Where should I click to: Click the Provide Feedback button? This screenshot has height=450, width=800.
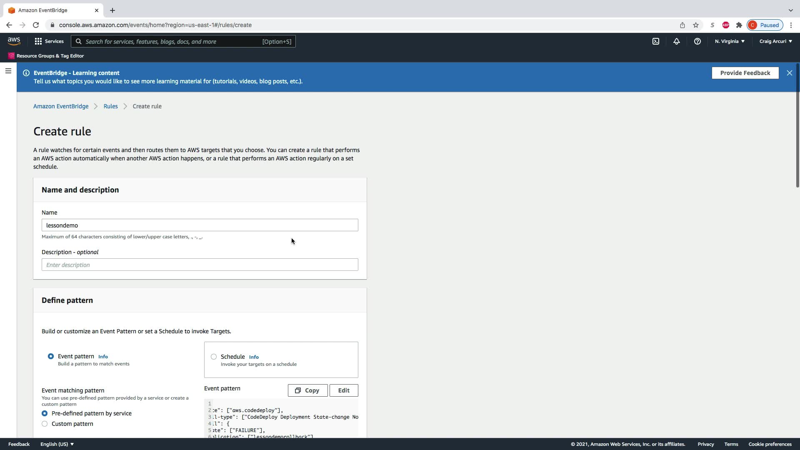coord(745,73)
